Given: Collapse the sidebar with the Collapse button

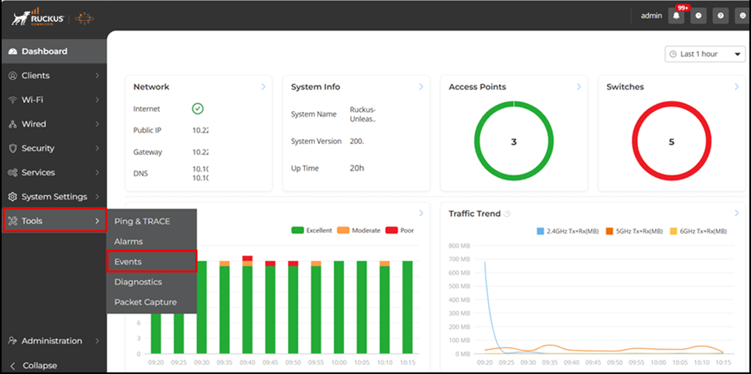Looking at the screenshot, I should pyautogui.click(x=33, y=366).
